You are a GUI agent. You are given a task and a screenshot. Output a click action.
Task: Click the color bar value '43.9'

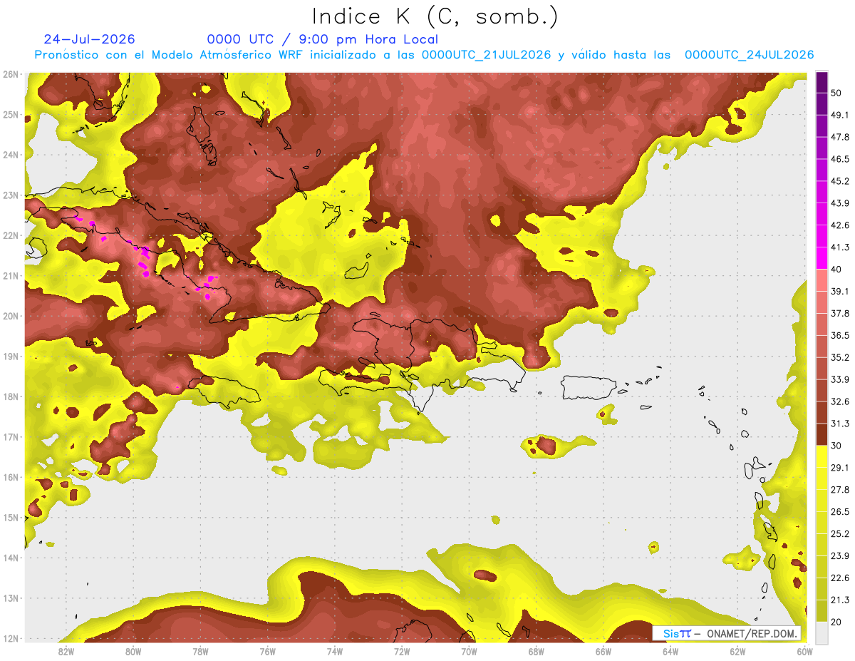(840, 203)
